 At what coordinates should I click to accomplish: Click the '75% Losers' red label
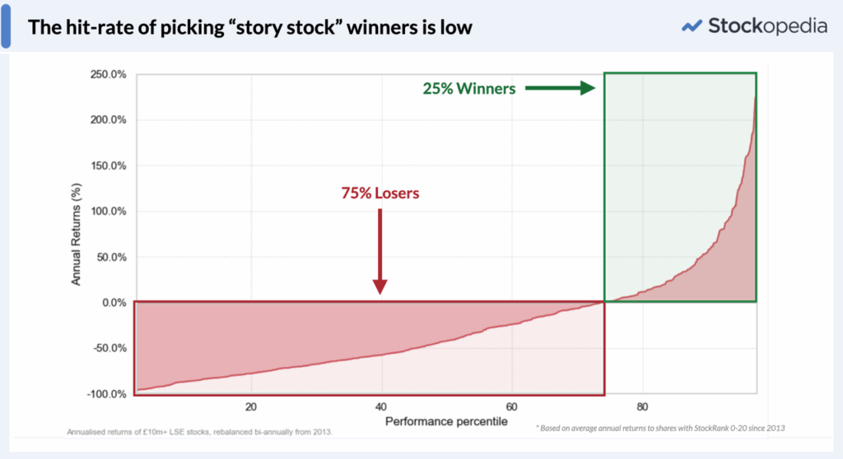[x=380, y=193]
